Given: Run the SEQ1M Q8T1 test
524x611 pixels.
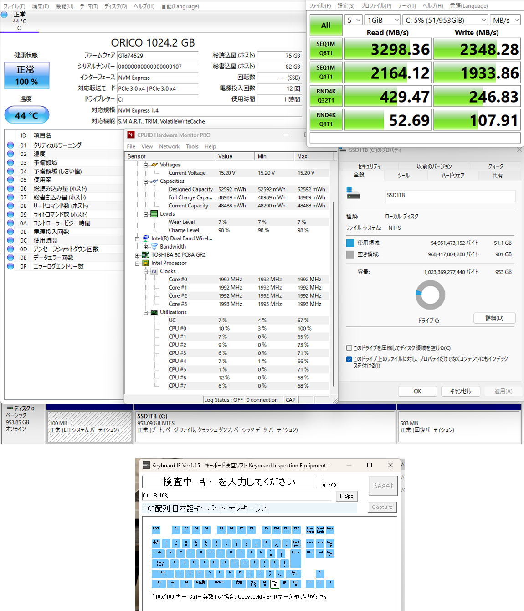Looking at the screenshot, I should (x=326, y=49).
